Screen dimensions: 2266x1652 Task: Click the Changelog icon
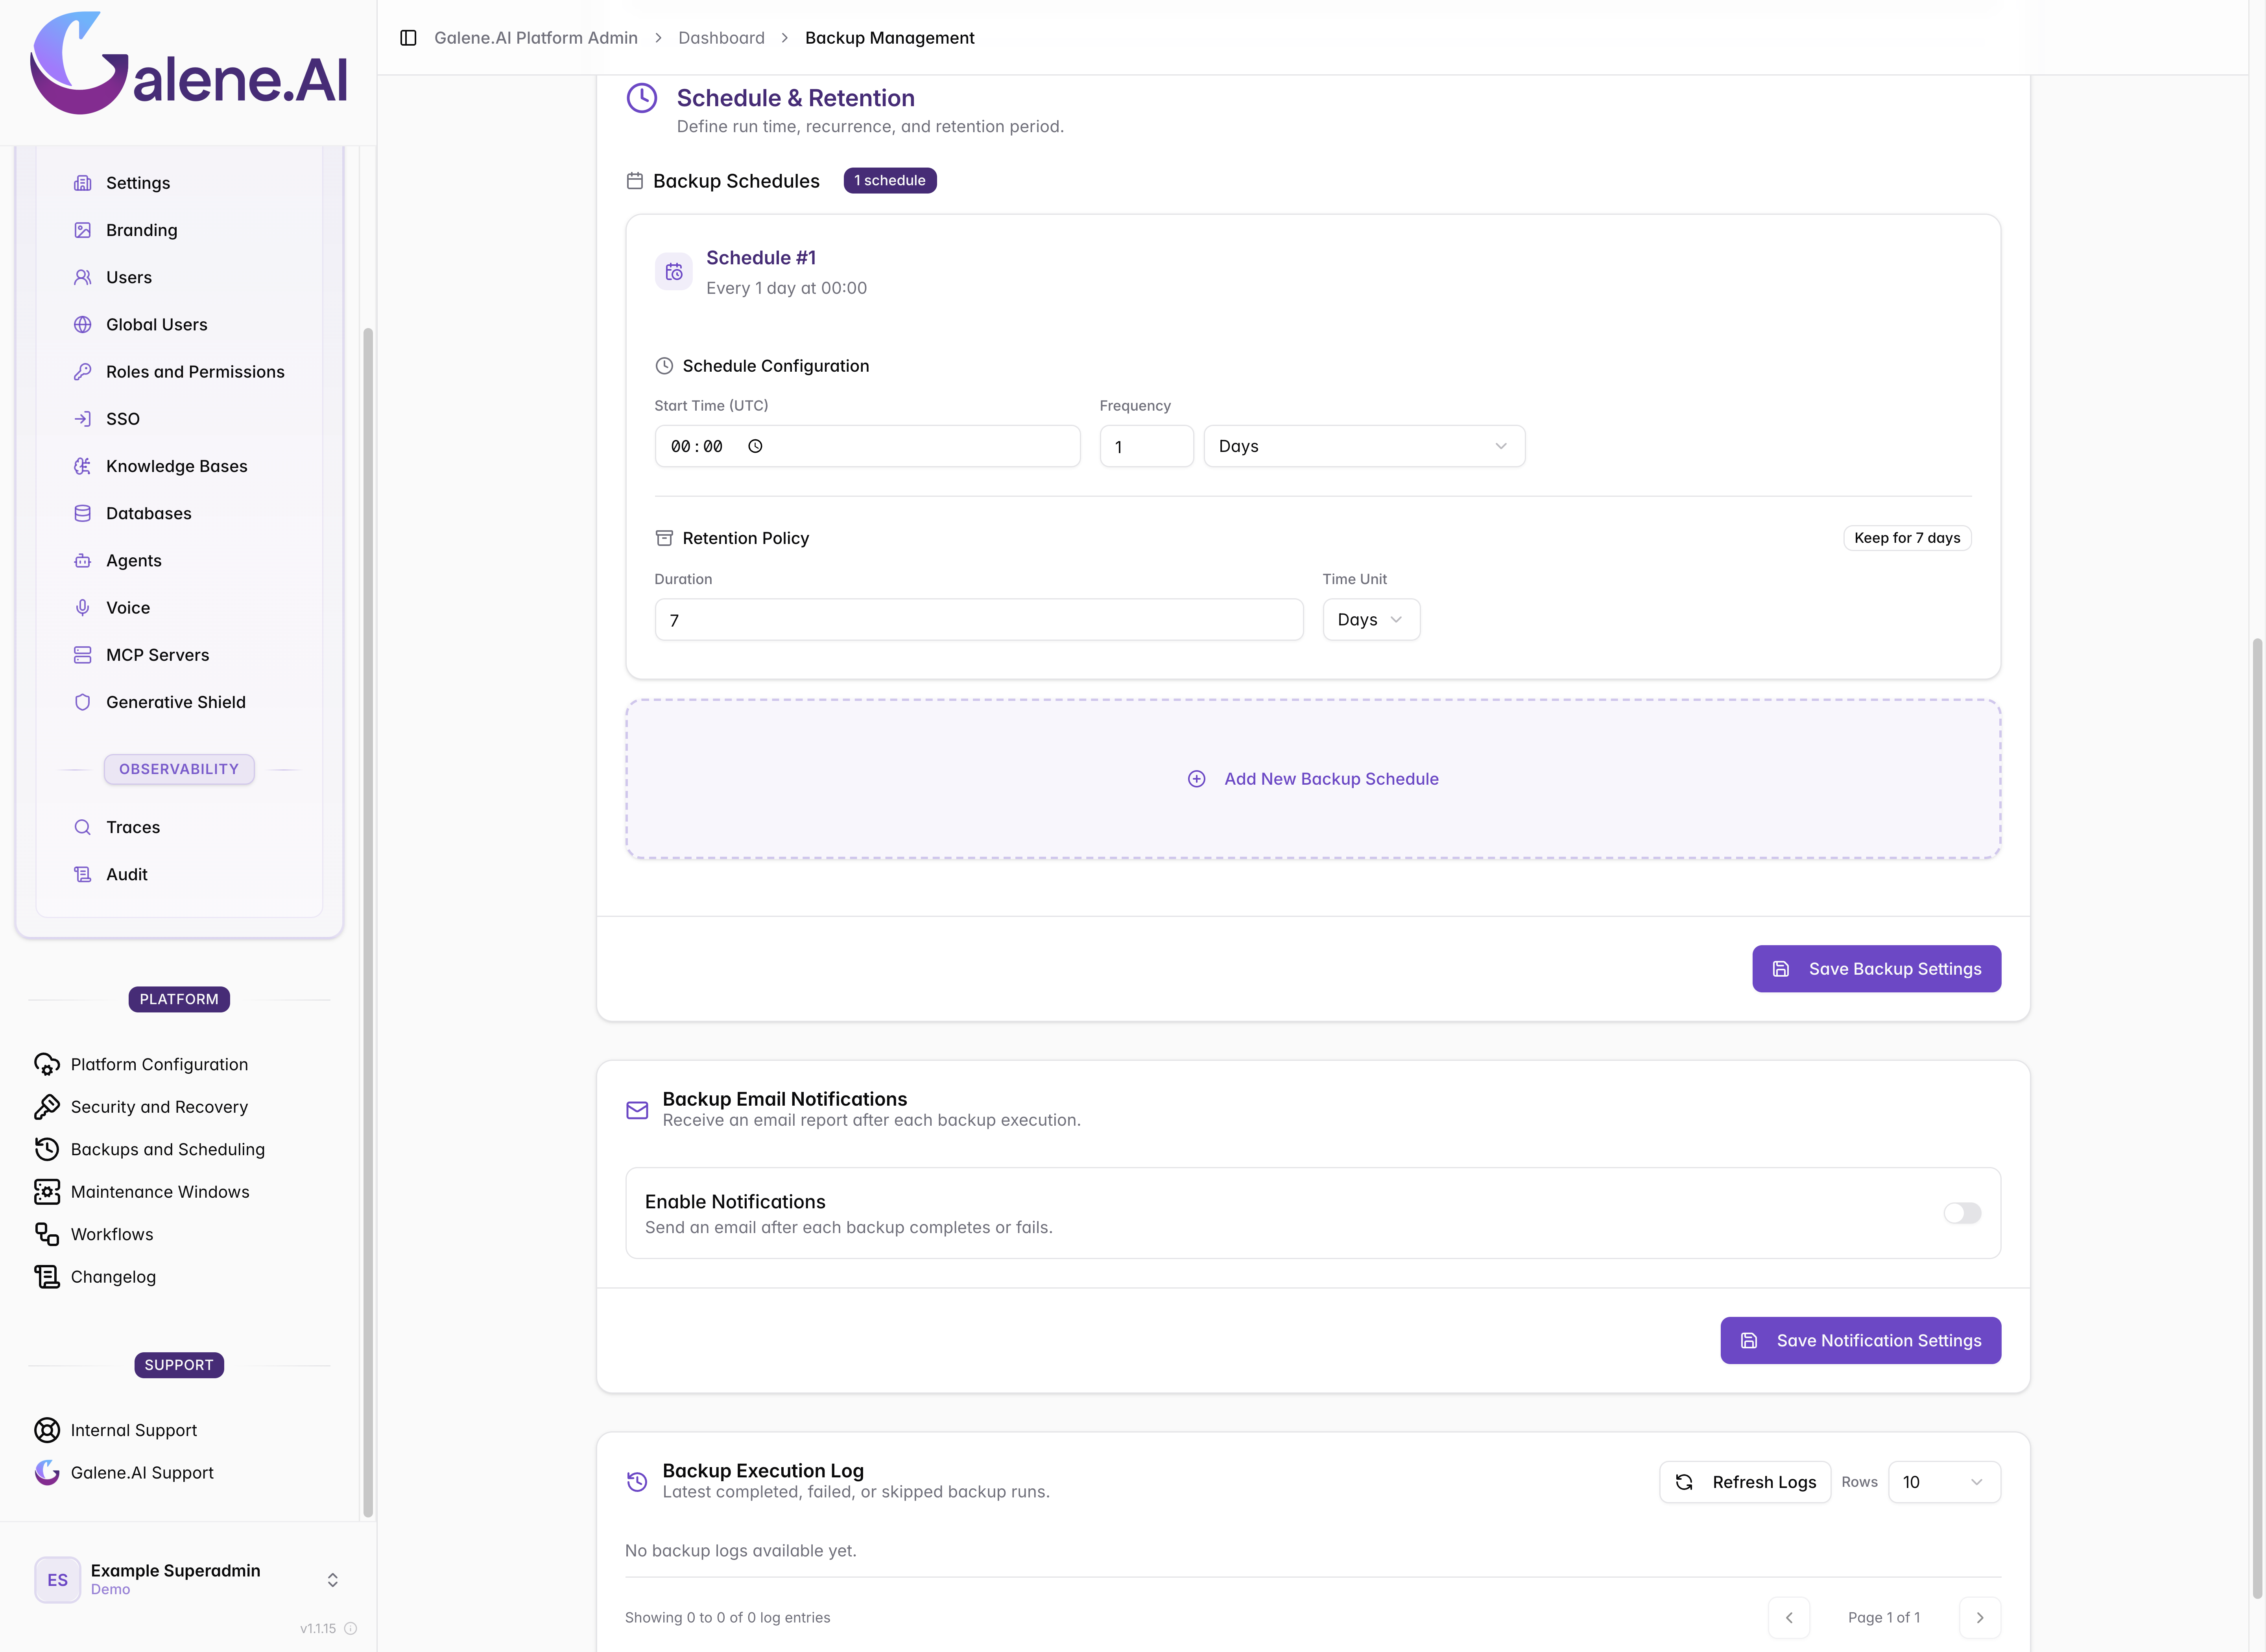point(47,1277)
